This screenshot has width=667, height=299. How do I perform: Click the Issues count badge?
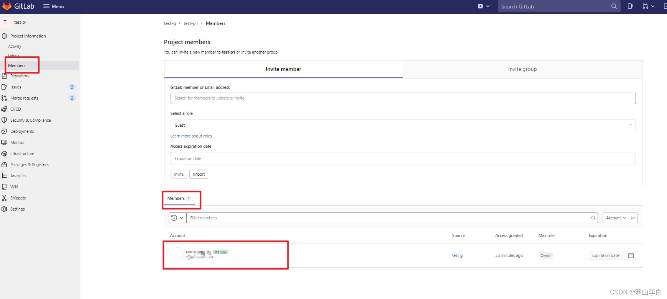72,87
